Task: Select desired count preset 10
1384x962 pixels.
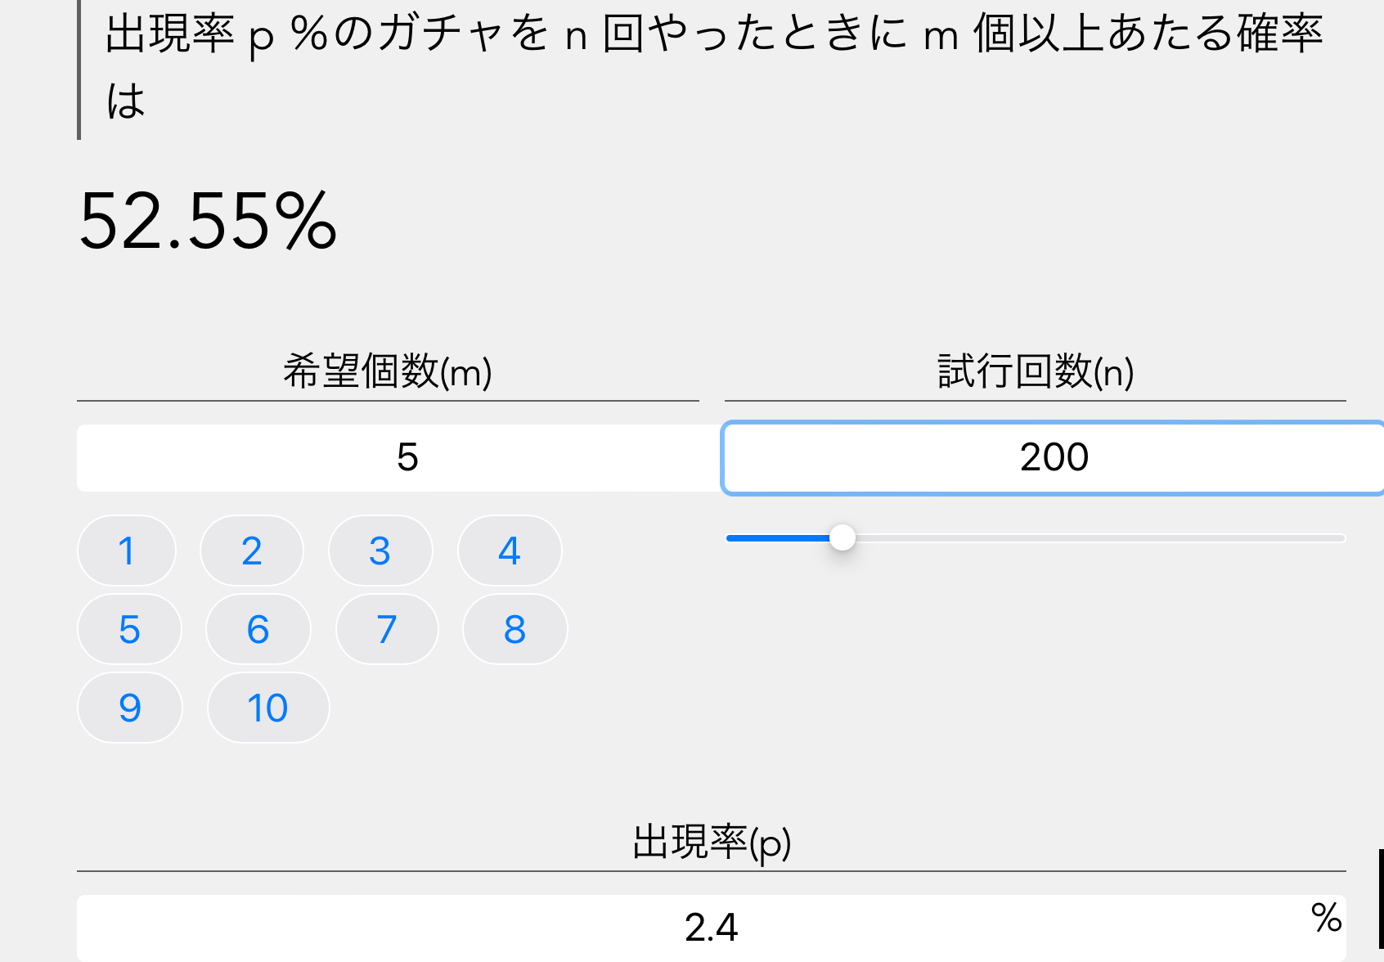Action: pos(268,708)
